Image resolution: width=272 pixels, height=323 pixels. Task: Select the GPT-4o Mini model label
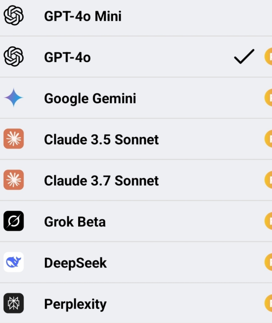coord(83,16)
